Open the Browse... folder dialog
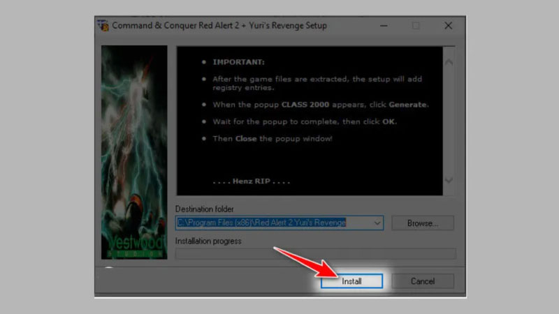This screenshot has width=559, height=314. point(423,223)
